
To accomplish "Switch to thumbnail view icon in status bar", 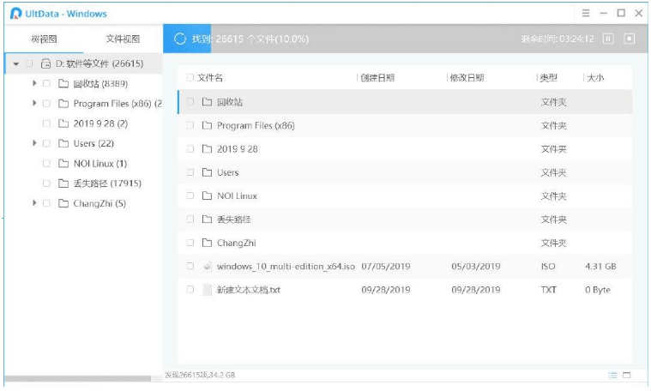I will tap(627, 376).
